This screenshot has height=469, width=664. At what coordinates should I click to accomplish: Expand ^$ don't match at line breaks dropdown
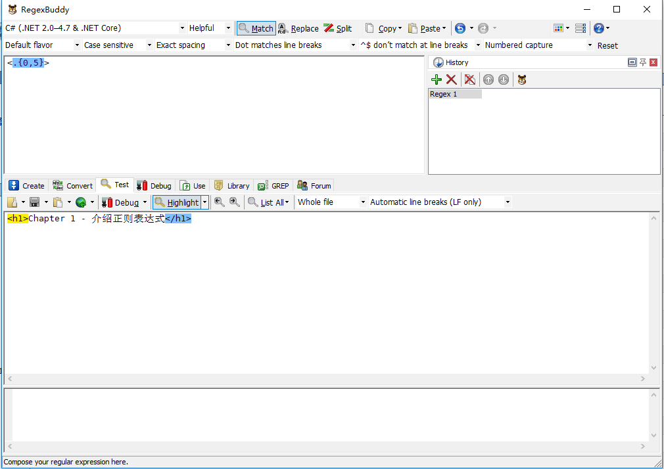click(x=478, y=45)
